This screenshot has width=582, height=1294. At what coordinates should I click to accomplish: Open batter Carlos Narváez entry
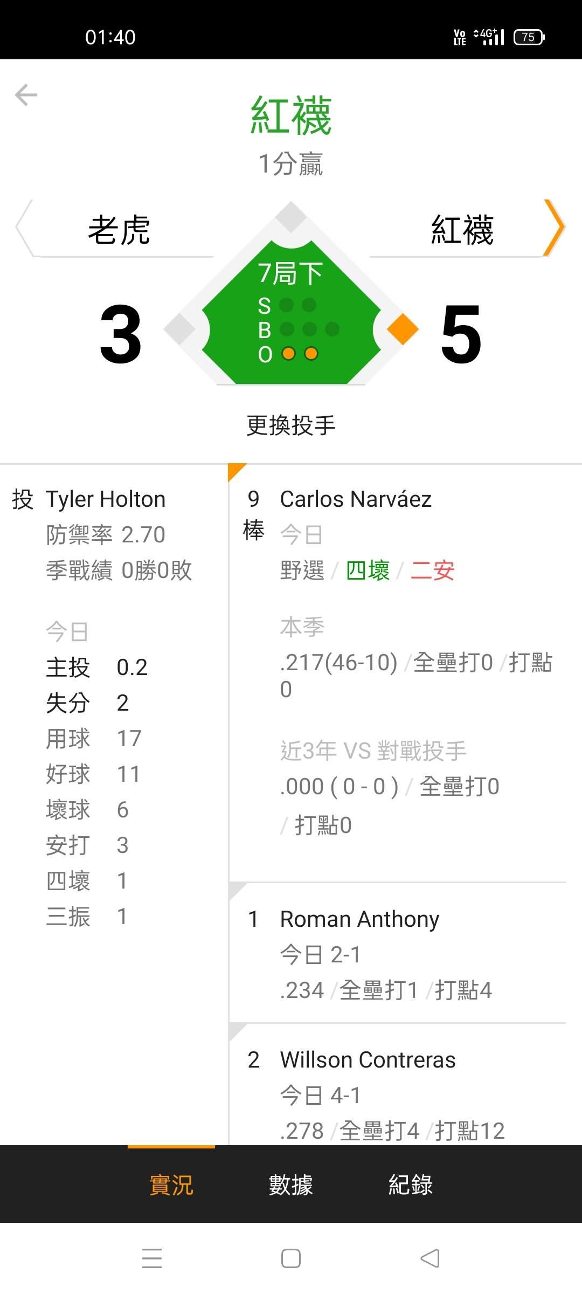click(356, 499)
